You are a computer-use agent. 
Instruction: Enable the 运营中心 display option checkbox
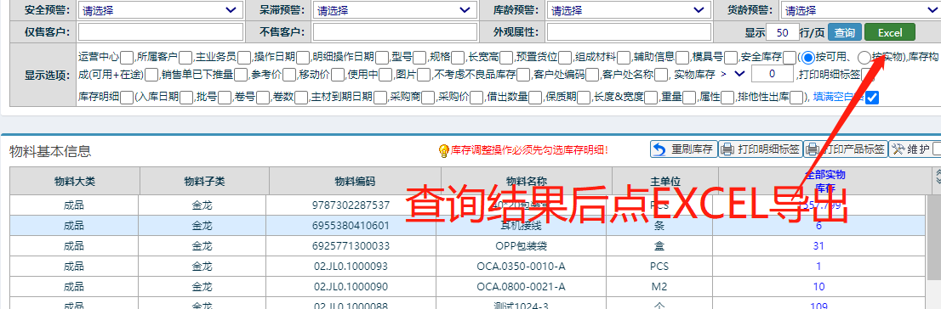[127, 58]
